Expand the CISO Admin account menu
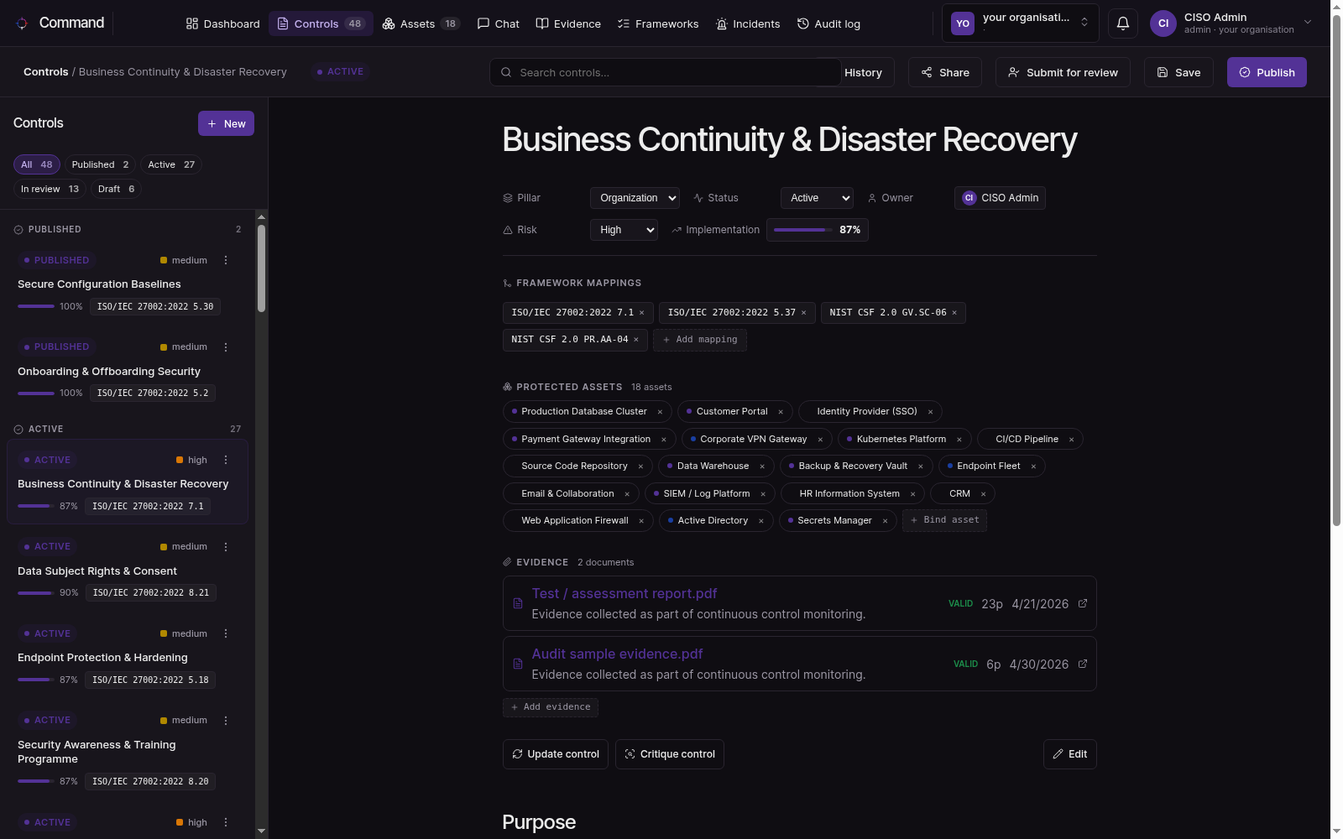 [1231, 23]
